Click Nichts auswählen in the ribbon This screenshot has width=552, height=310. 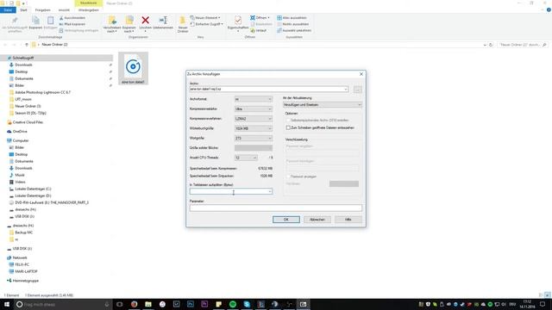click(x=293, y=24)
